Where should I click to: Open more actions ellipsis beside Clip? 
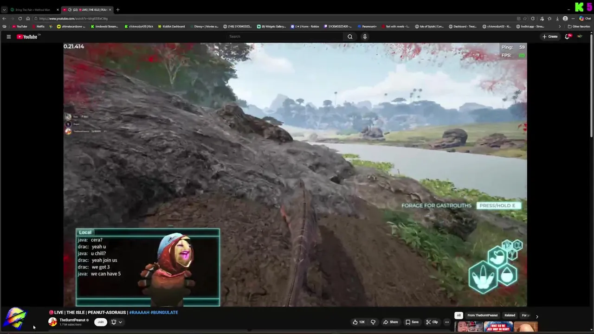(x=447, y=322)
